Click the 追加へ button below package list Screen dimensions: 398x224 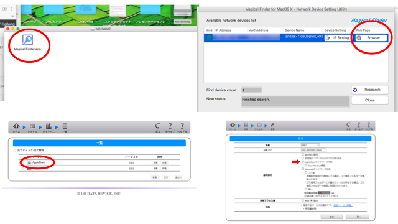click(178, 177)
